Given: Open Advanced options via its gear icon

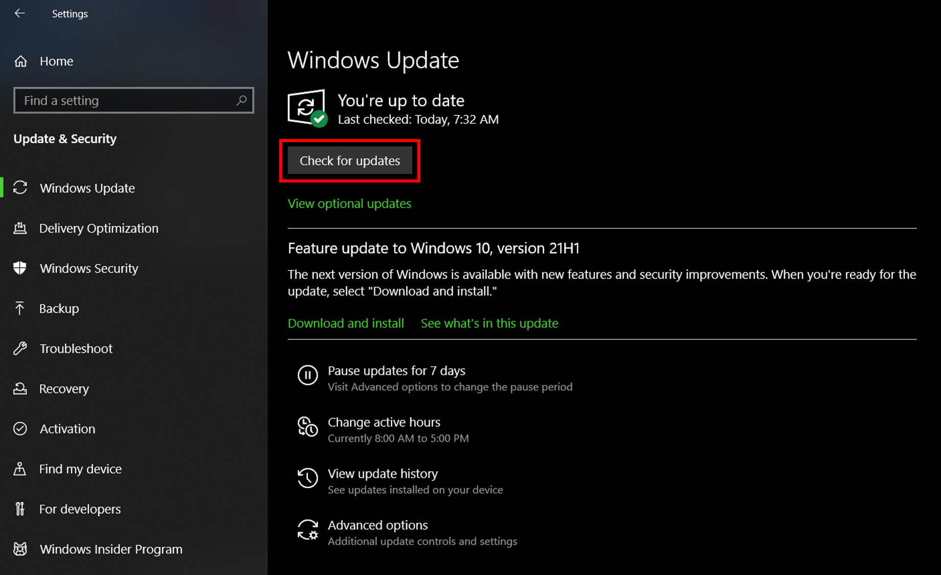Looking at the screenshot, I should 307,531.
